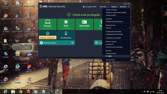Open the Identidad protection tile
This screenshot has width=167, height=94.
click(x=84, y=24)
